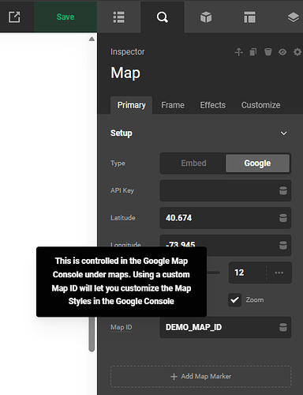Click the green Save button
Screen dimensions: 303x395
(x=65, y=17)
